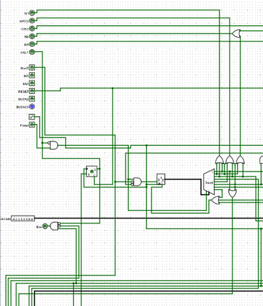
Task: Toggle the WAIT input pin
Action: coord(32,68)
